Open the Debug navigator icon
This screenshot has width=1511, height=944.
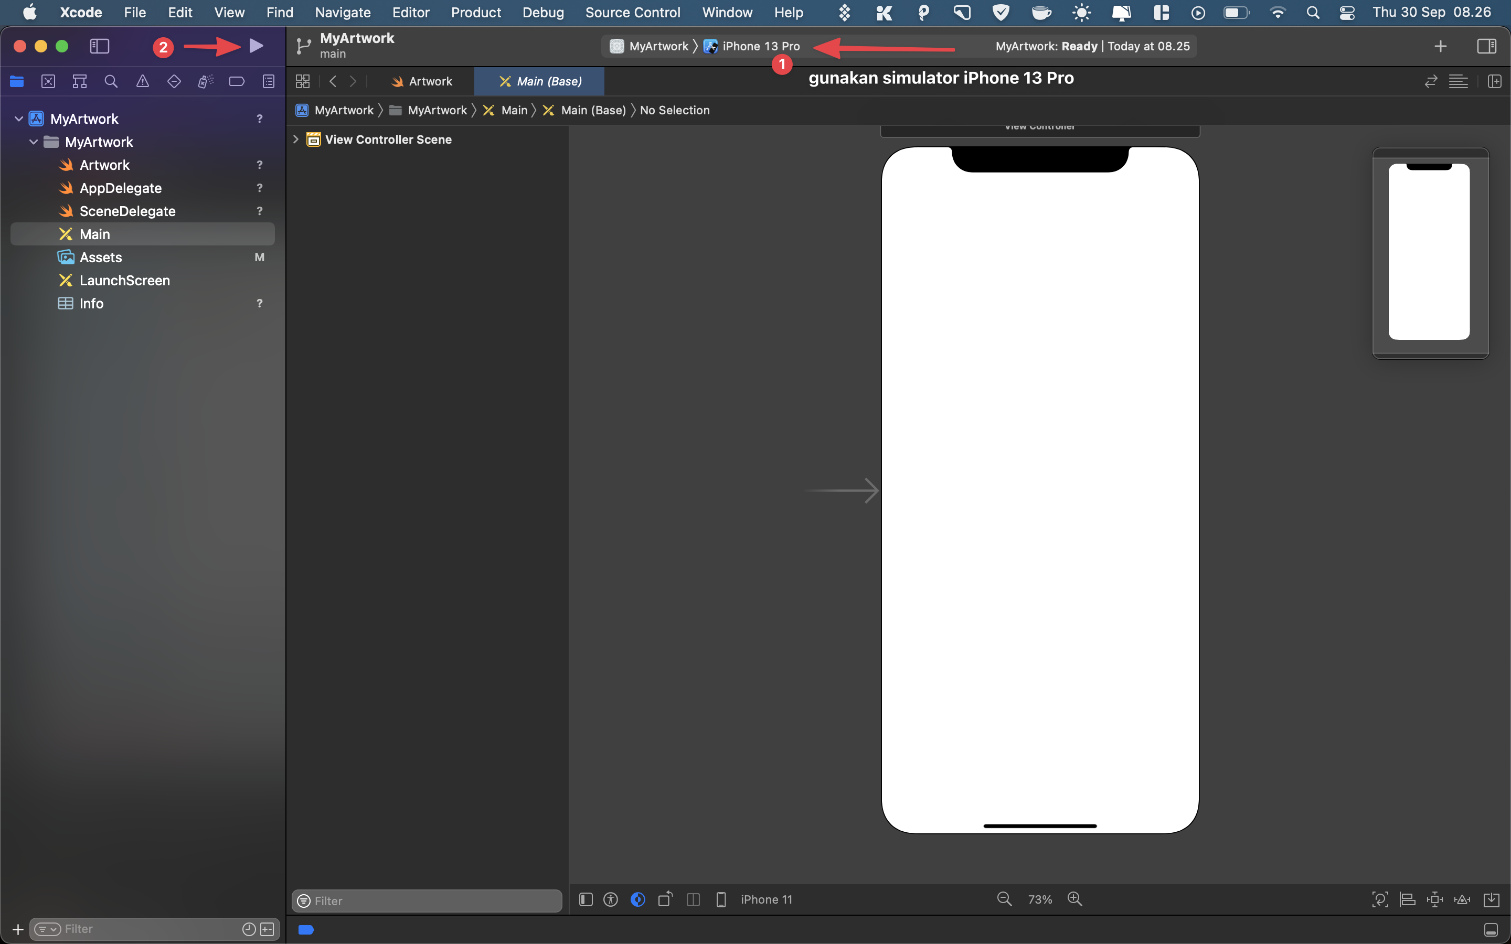206,81
